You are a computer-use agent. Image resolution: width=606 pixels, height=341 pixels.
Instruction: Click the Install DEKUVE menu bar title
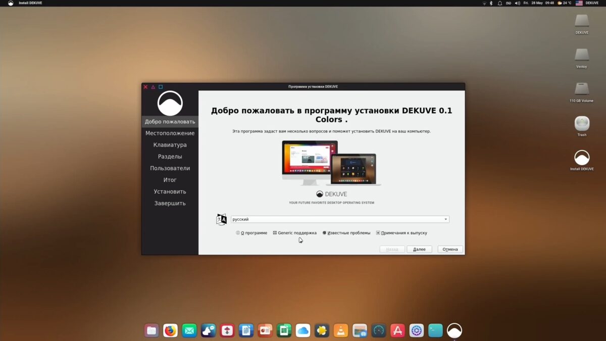[30, 3]
